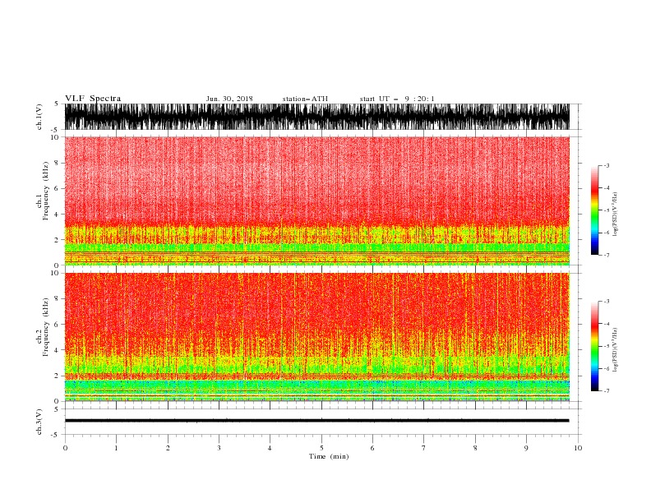Select the date "Jun. 30, 2018"

pos(229,99)
